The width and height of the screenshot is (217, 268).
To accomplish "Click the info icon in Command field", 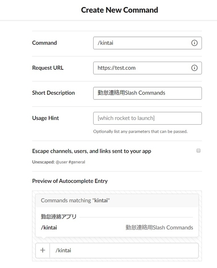I will pos(194,43).
